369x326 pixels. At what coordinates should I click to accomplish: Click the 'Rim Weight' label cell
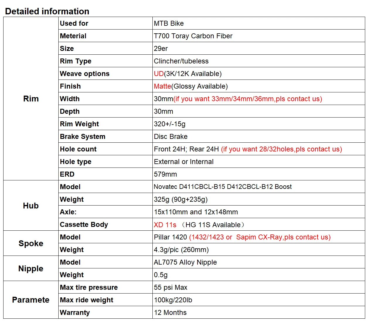point(106,124)
